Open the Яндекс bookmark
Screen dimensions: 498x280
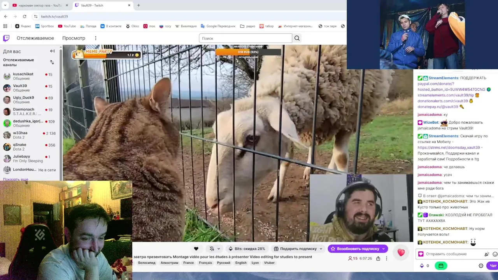[x=23, y=26]
